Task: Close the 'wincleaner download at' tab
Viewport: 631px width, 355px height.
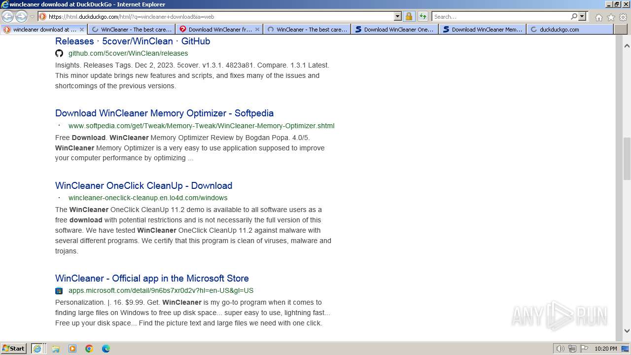Action: 81,30
